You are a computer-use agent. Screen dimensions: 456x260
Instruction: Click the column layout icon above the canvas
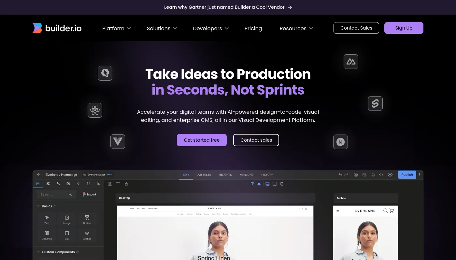[110, 184]
